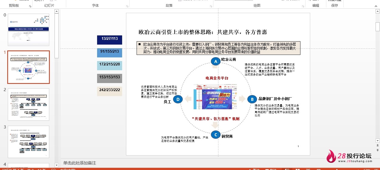380x170 pixels.
Task: Click the slide page number 1
Action: pyautogui.click(x=298, y=146)
